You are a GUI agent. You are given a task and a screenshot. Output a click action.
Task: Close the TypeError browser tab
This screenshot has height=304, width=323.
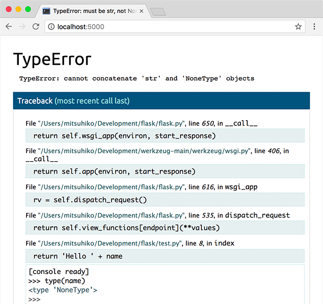[x=141, y=10]
